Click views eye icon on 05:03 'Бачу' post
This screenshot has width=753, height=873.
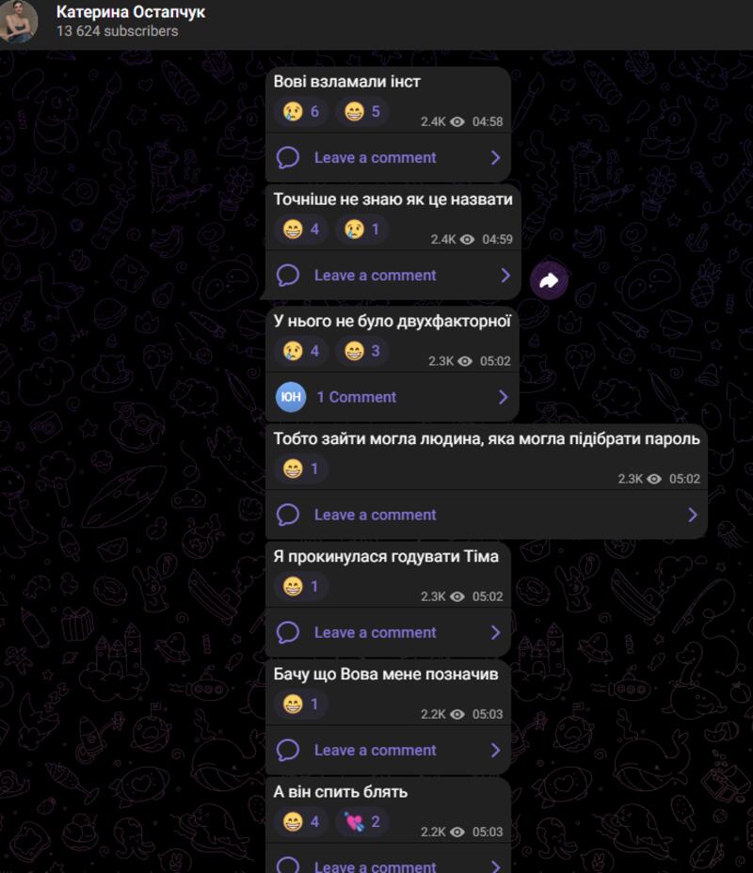click(x=457, y=714)
